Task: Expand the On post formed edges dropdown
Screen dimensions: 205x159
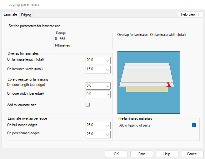Action: (x=108, y=135)
